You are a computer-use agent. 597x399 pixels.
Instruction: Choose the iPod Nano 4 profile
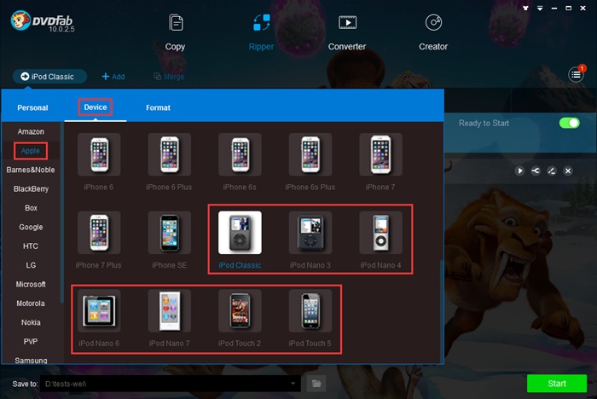(x=380, y=240)
